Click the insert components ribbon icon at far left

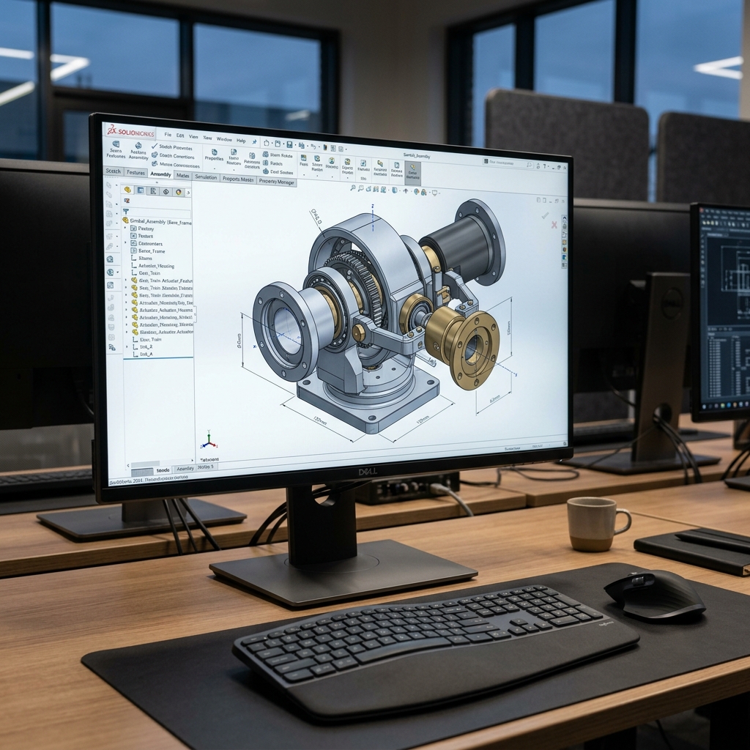(116, 149)
